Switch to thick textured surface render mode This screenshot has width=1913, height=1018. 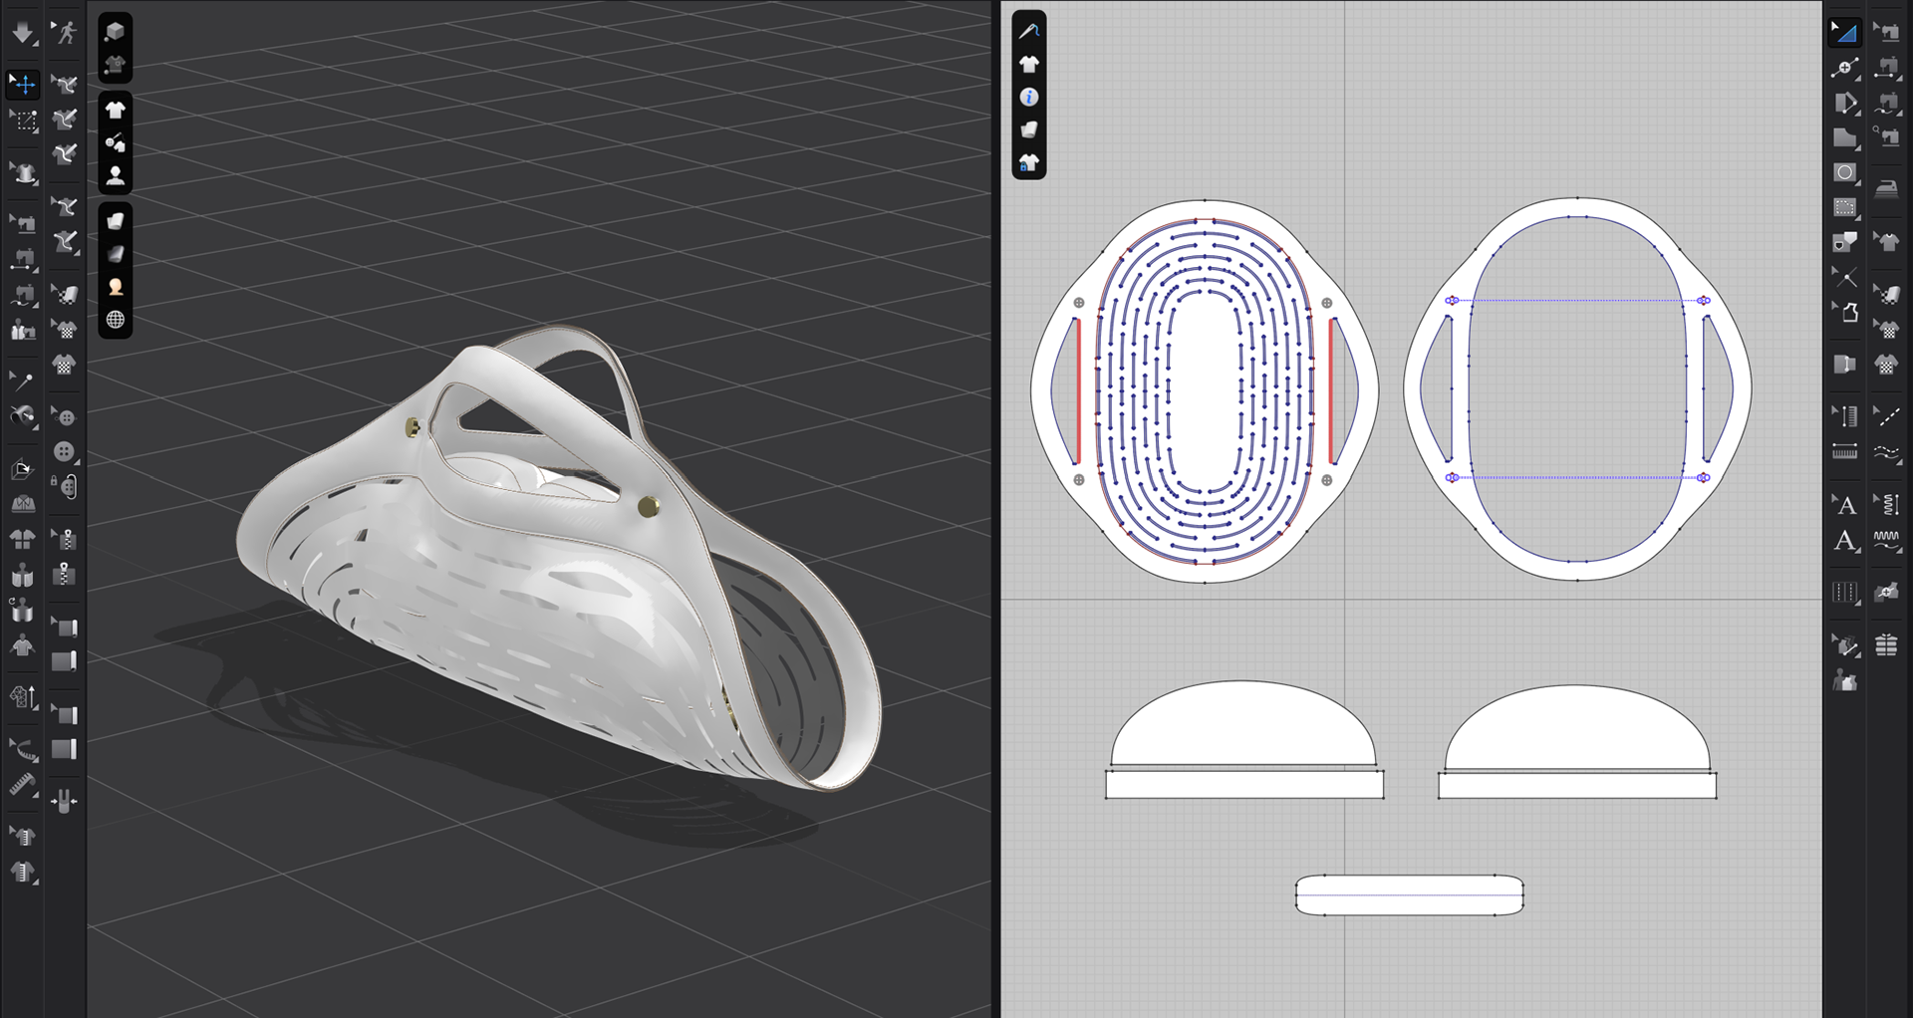coord(116,220)
